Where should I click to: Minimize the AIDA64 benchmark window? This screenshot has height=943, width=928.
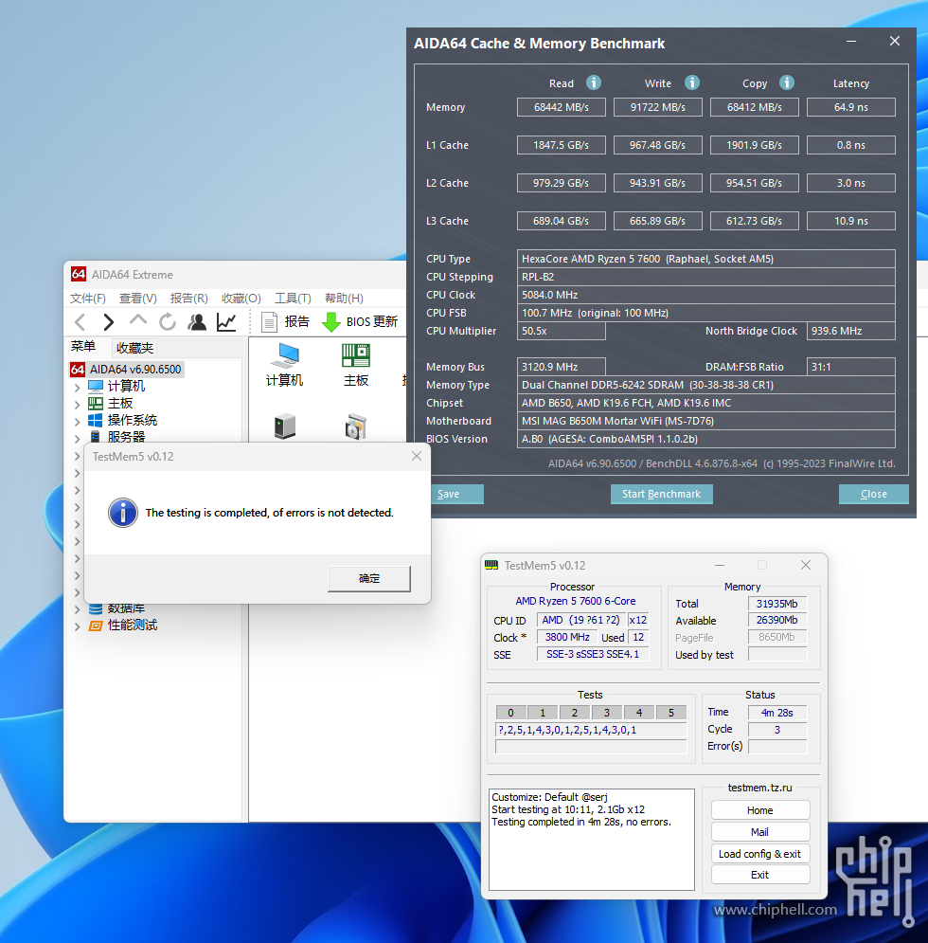851,42
